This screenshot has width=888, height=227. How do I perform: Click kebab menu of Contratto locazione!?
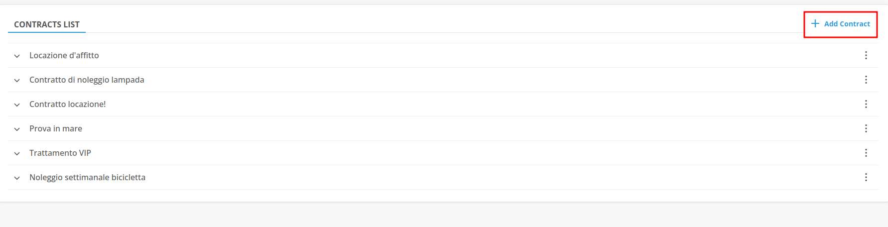pyautogui.click(x=866, y=104)
